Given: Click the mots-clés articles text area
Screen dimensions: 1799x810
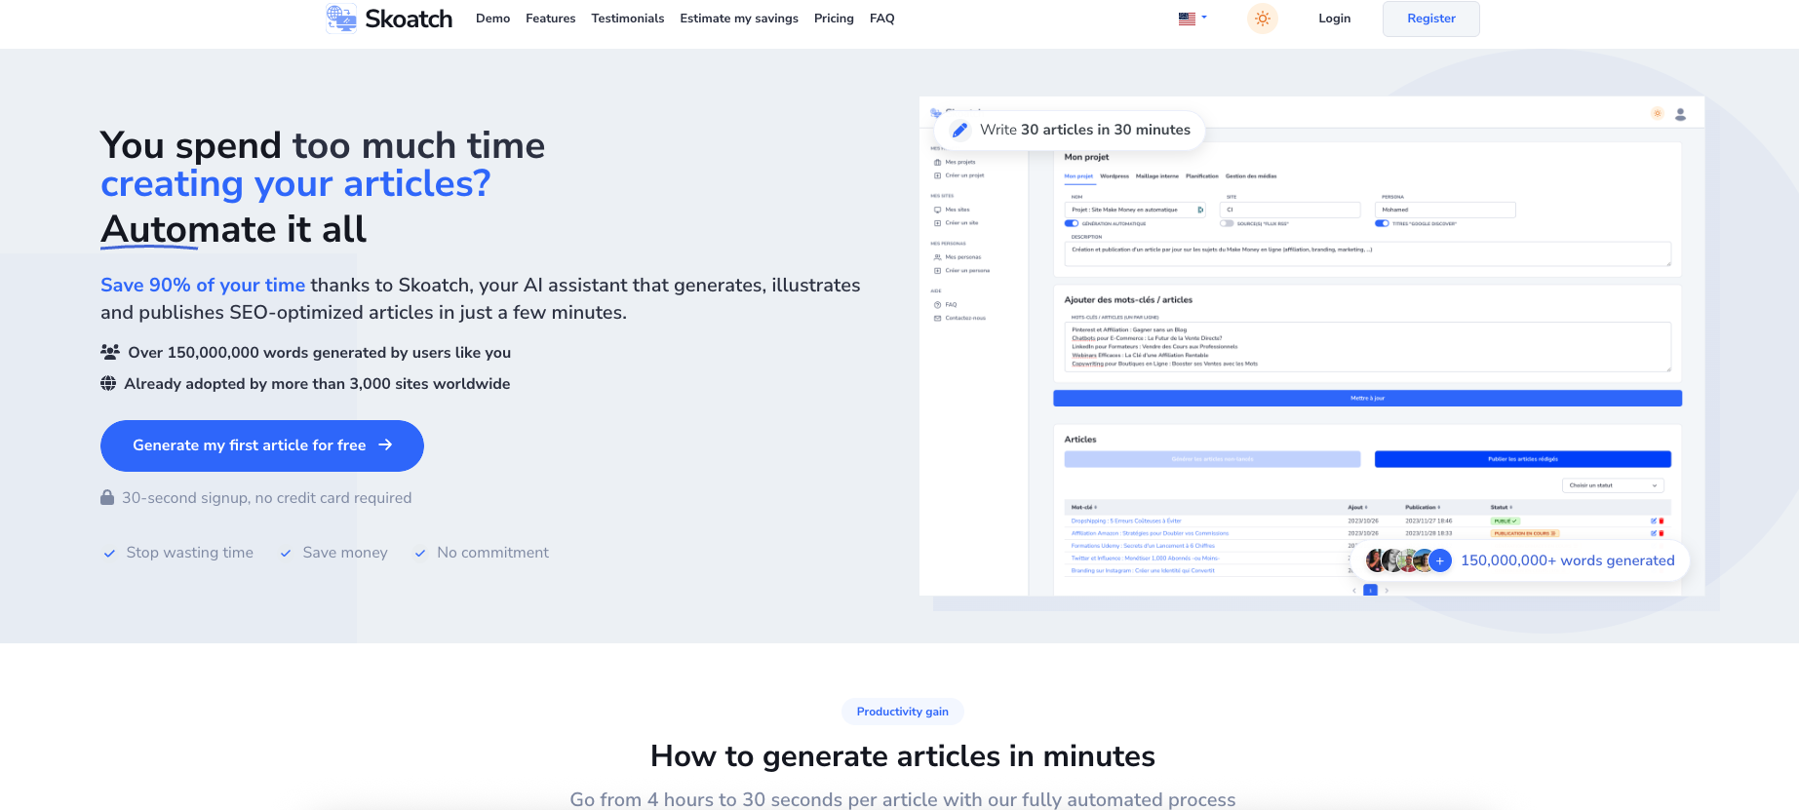Looking at the screenshot, I should [x=1367, y=347].
